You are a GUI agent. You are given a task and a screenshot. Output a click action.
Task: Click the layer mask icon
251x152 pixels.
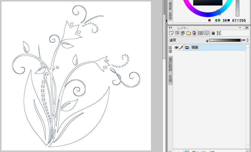pyautogui.click(x=201, y=33)
